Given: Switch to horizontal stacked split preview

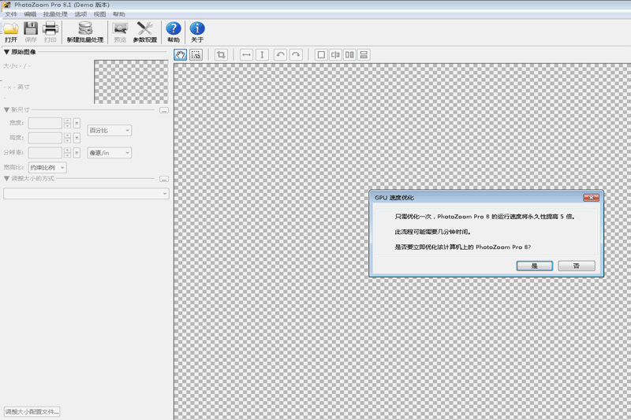Looking at the screenshot, I should 364,54.
